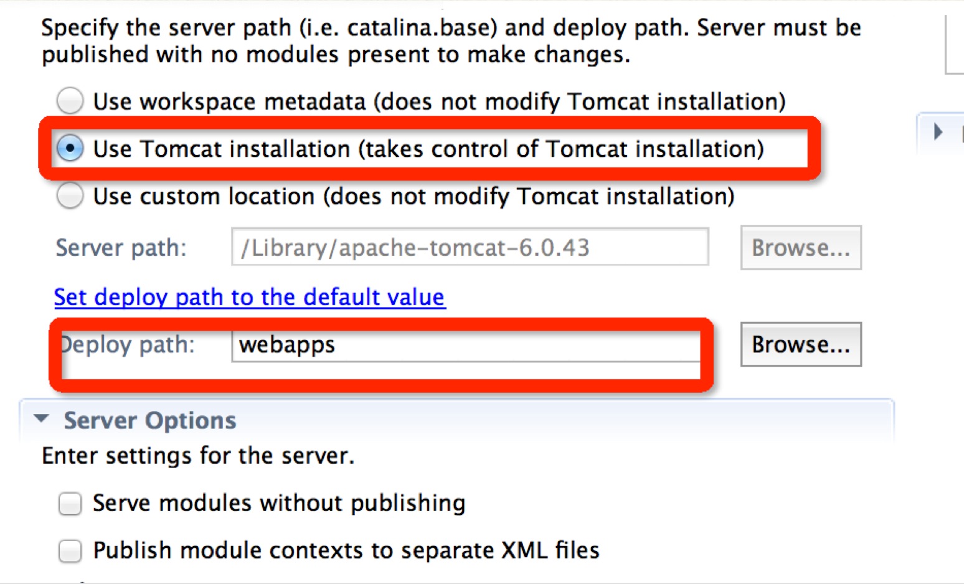
Task: Collapse the Server Options section
Action: [x=42, y=419]
